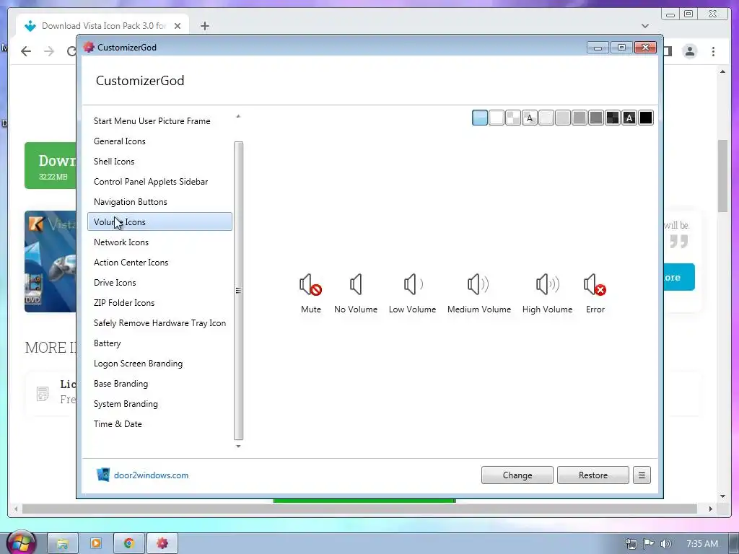739x554 pixels.
Task: Open Windows Explorer from the taskbar
Action: pyautogui.click(x=62, y=544)
